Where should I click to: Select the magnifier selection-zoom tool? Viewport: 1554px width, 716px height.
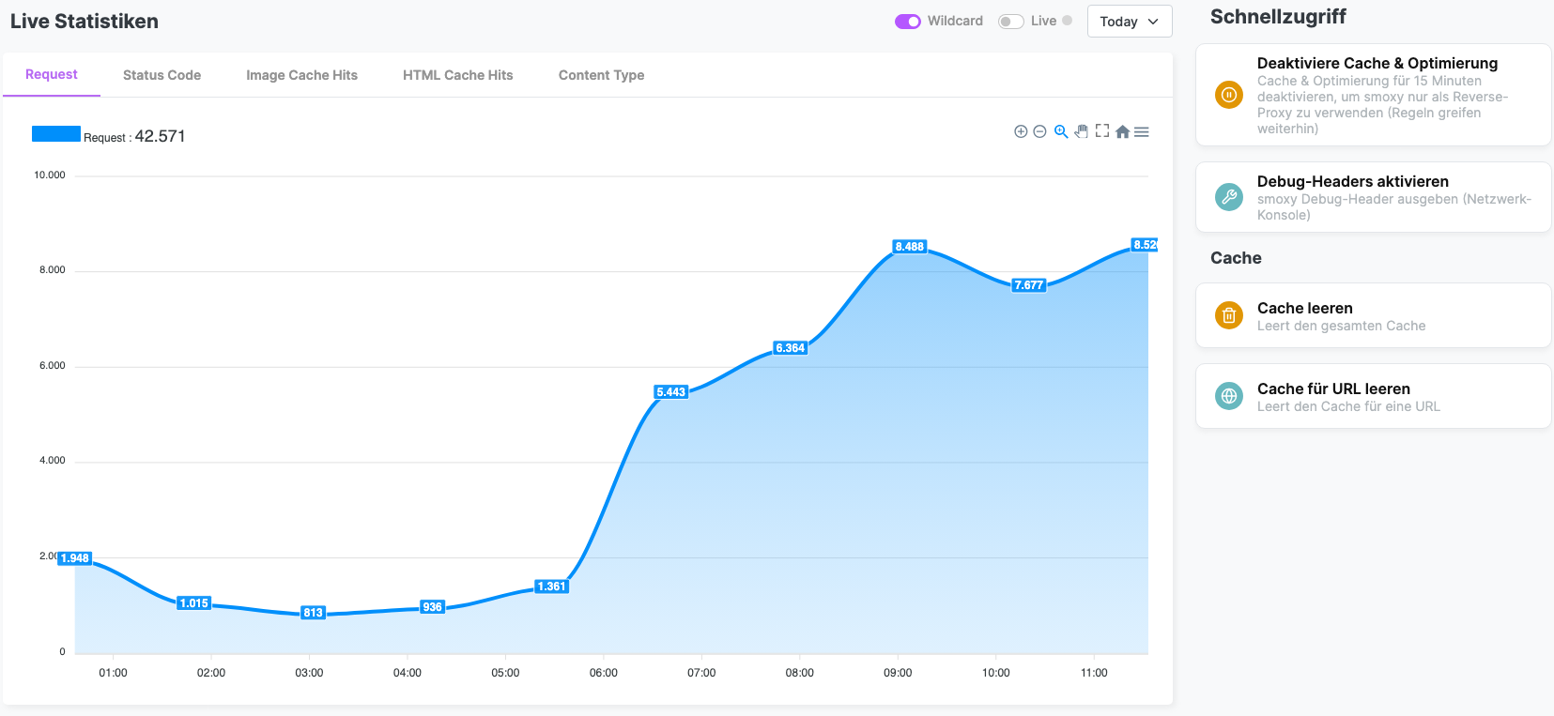pyautogui.click(x=1061, y=131)
